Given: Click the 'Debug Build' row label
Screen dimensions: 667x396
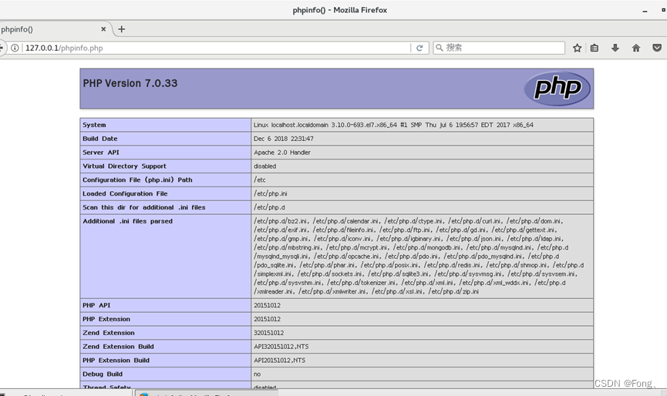Looking at the screenshot, I should 103,374.
